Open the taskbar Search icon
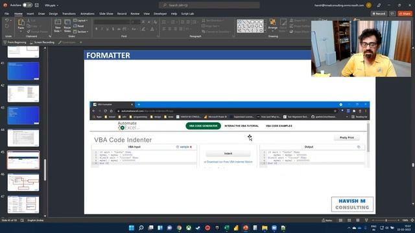Screen dimensions: 415x233 [x=141, y=228]
